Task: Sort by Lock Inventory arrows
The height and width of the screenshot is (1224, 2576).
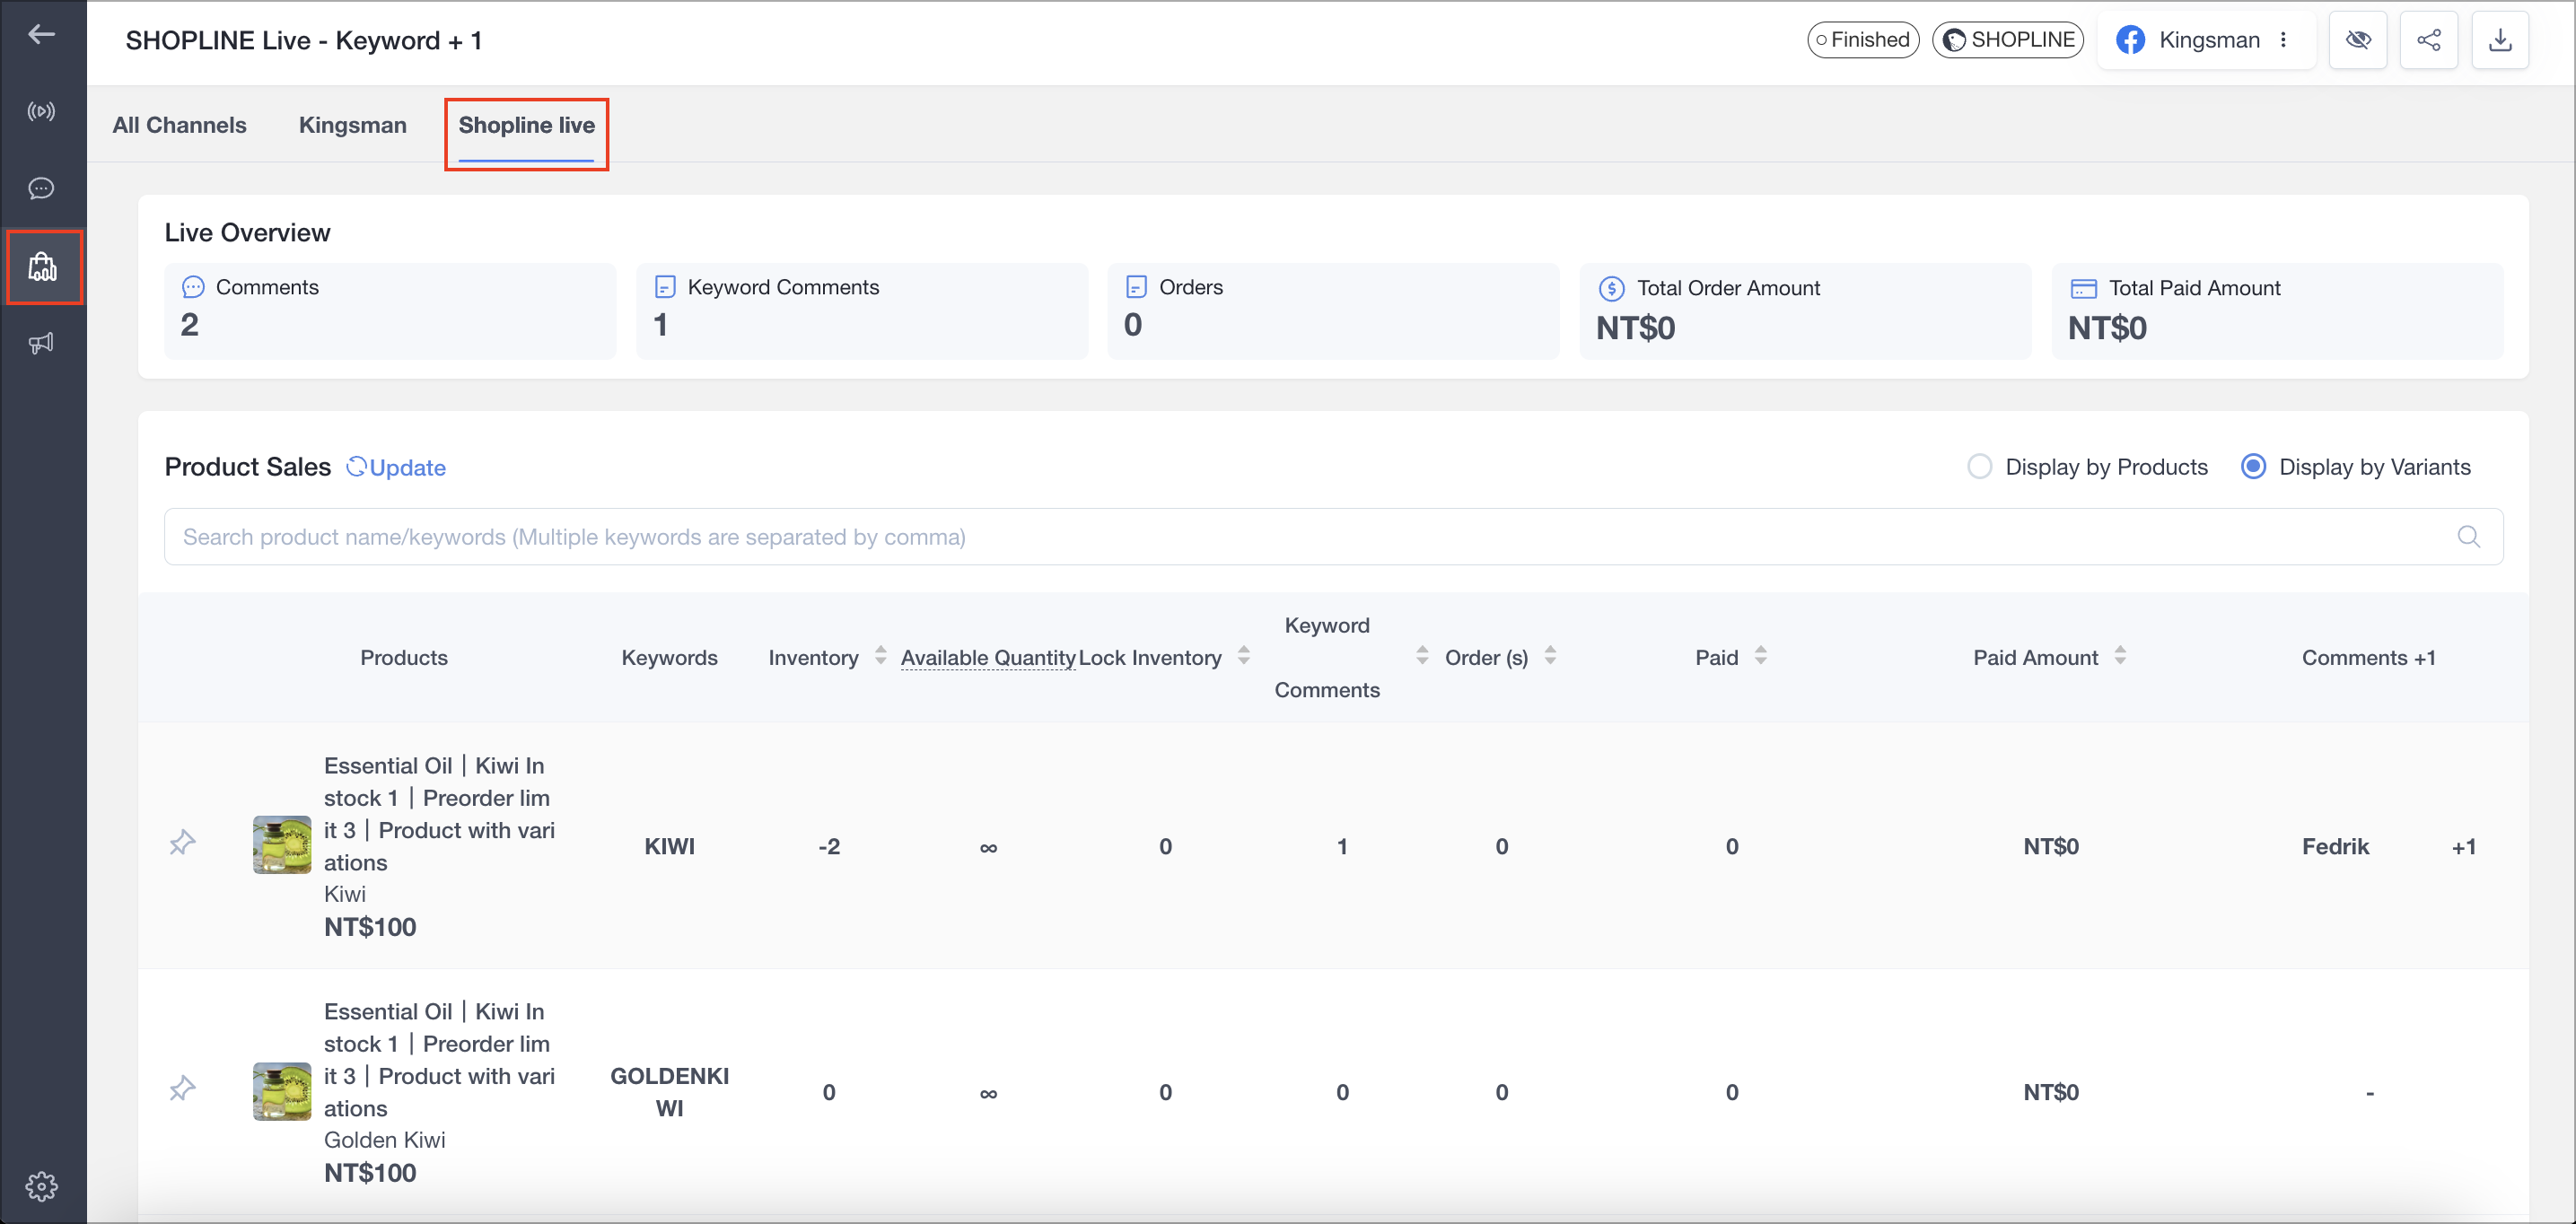Action: (1244, 656)
